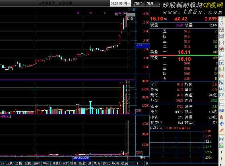Open the 信息 tab at top
This screenshot has height=166, width=225.
(150, 3)
